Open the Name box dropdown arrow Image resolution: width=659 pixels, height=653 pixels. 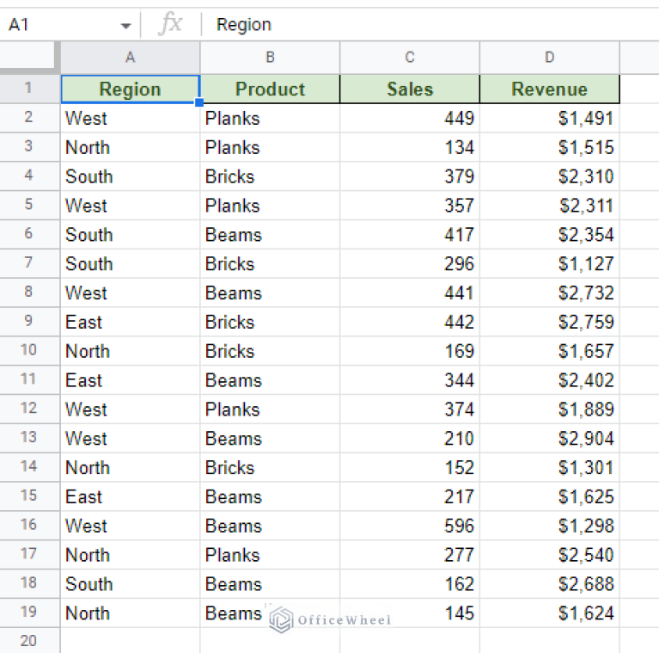click(x=126, y=26)
